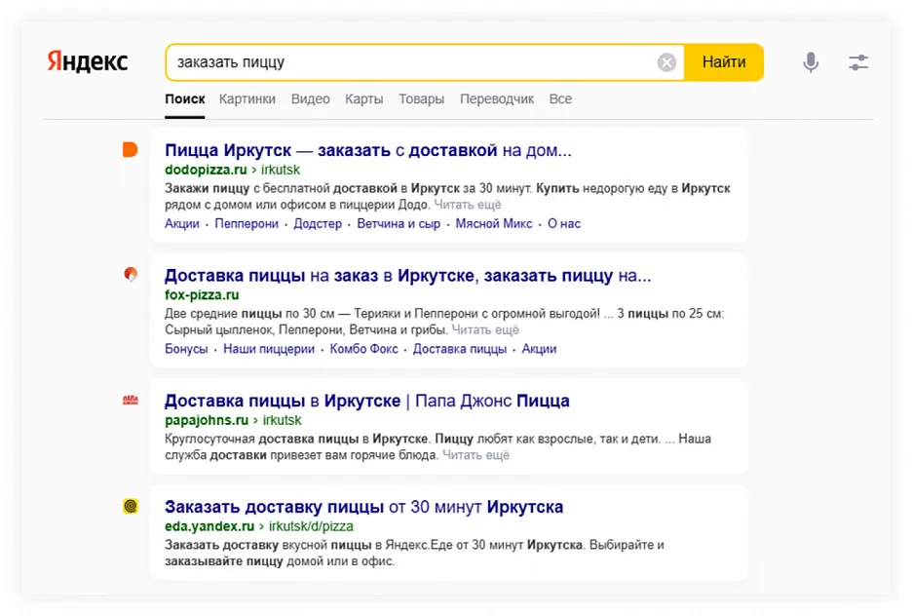Expand Читать ещё in the Dodo Pizza snippet

tap(468, 205)
